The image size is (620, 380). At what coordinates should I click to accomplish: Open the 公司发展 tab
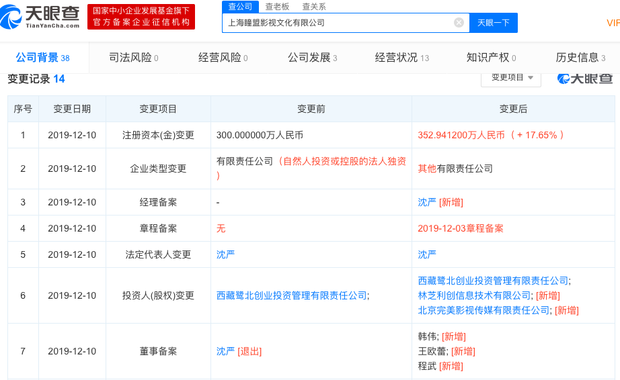313,58
